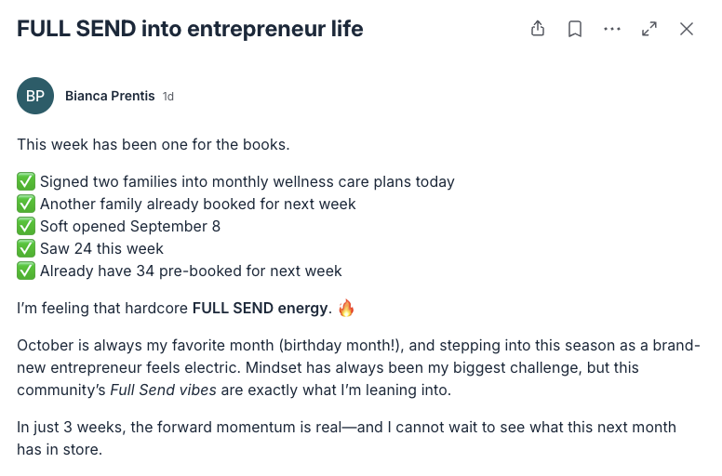The image size is (722, 476).
Task: Click the paragraph starting October is always
Action: [x=358, y=367]
